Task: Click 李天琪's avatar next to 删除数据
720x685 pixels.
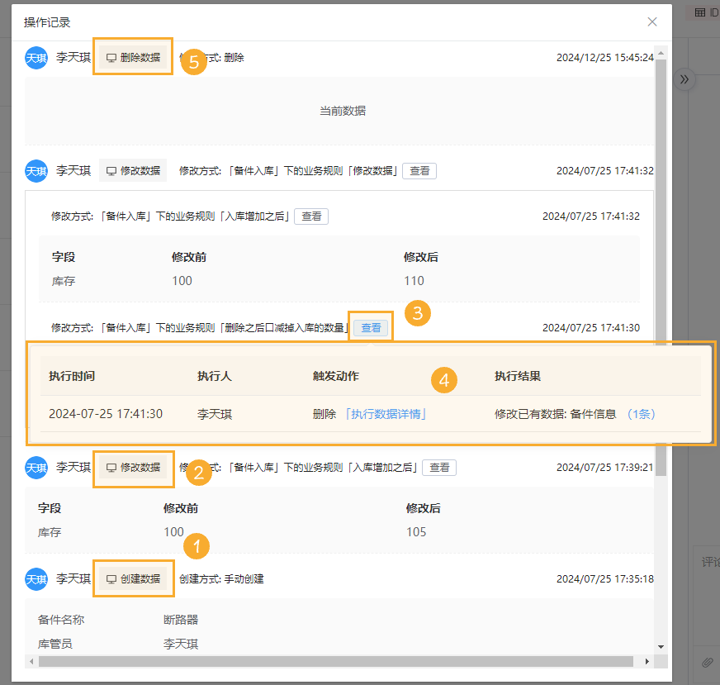Action: [x=36, y=56]
